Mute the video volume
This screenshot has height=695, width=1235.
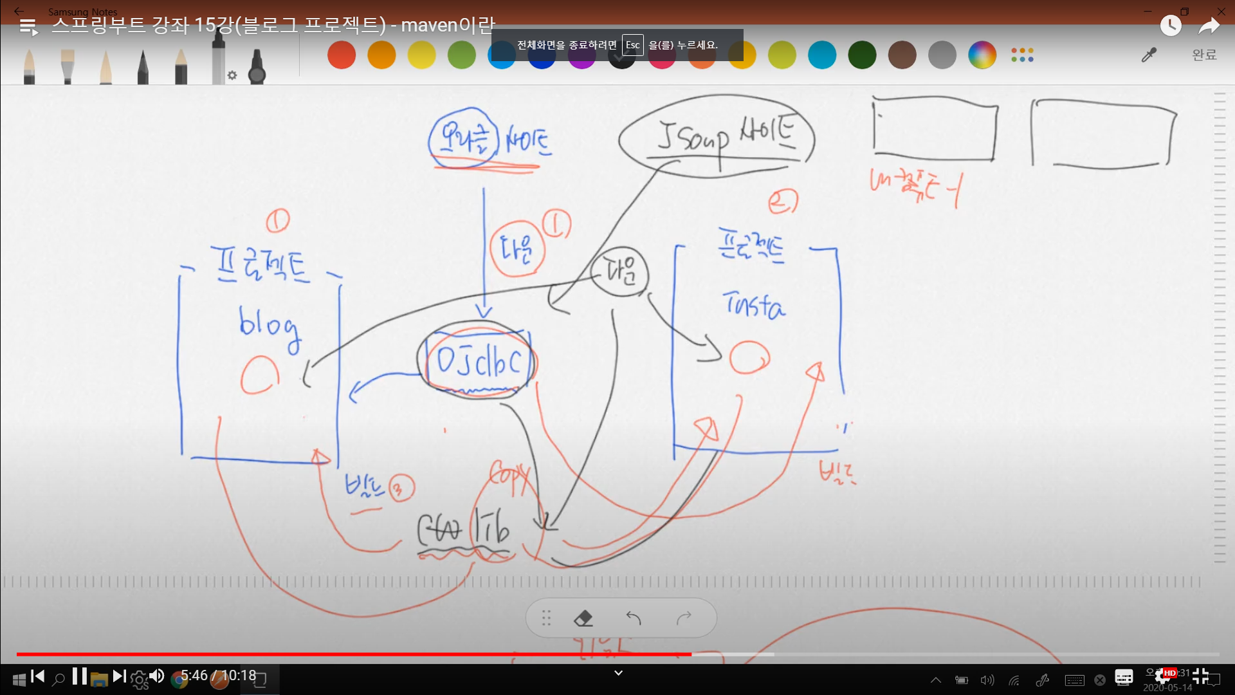click(x=156, y=676)
